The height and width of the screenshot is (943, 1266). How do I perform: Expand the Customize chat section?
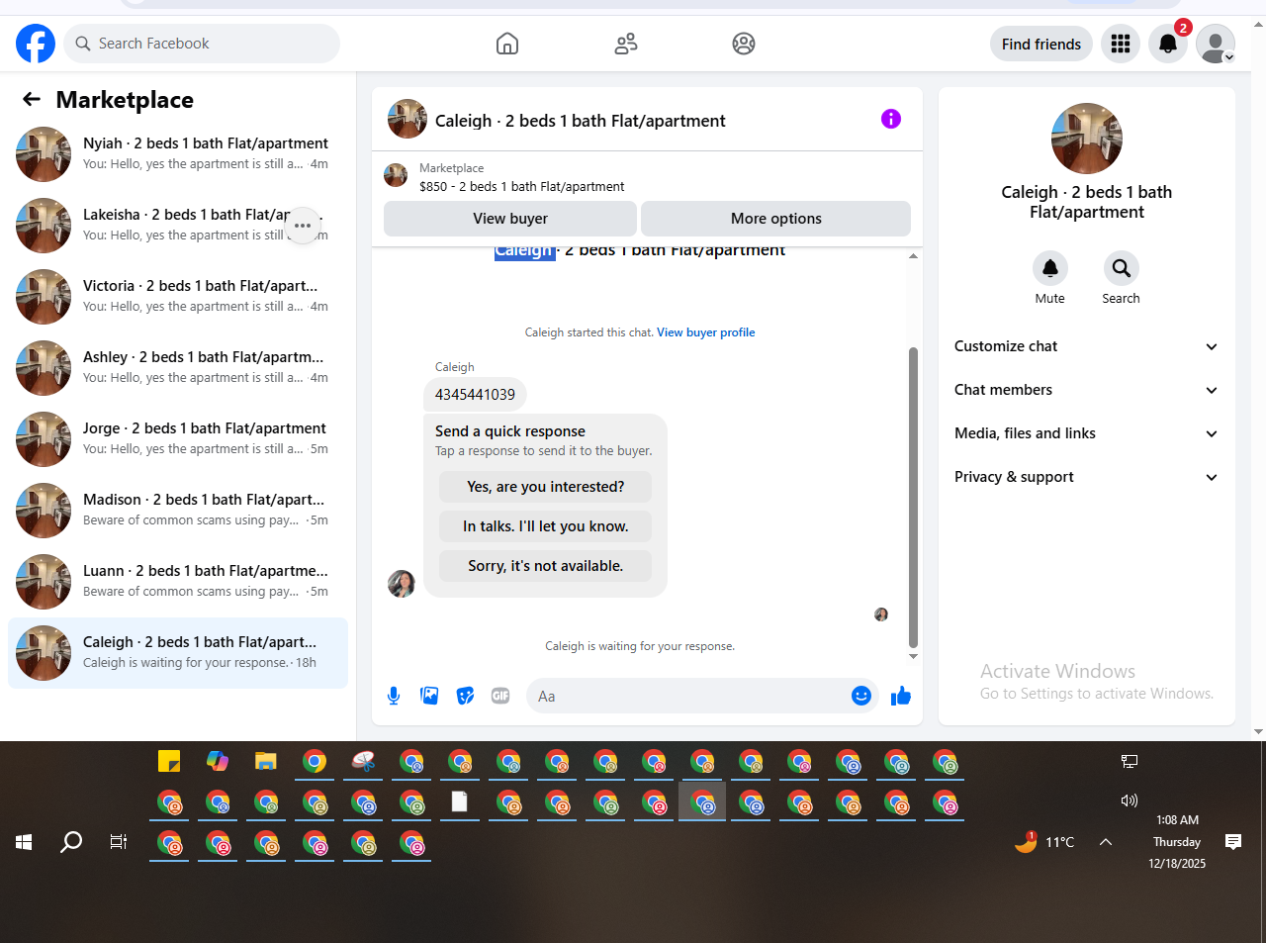(x=1086, y=346)
